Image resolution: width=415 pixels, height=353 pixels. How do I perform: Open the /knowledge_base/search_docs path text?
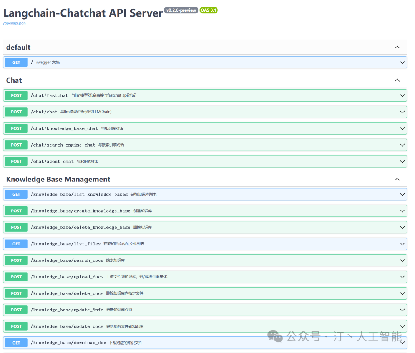[x=67, y=260]
